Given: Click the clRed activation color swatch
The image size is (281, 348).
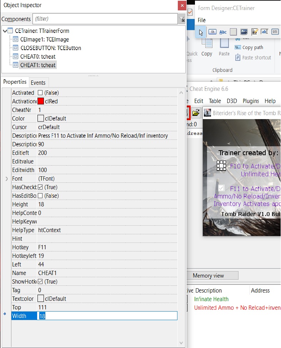Looking at the screenshot, I should coord(41,102).
